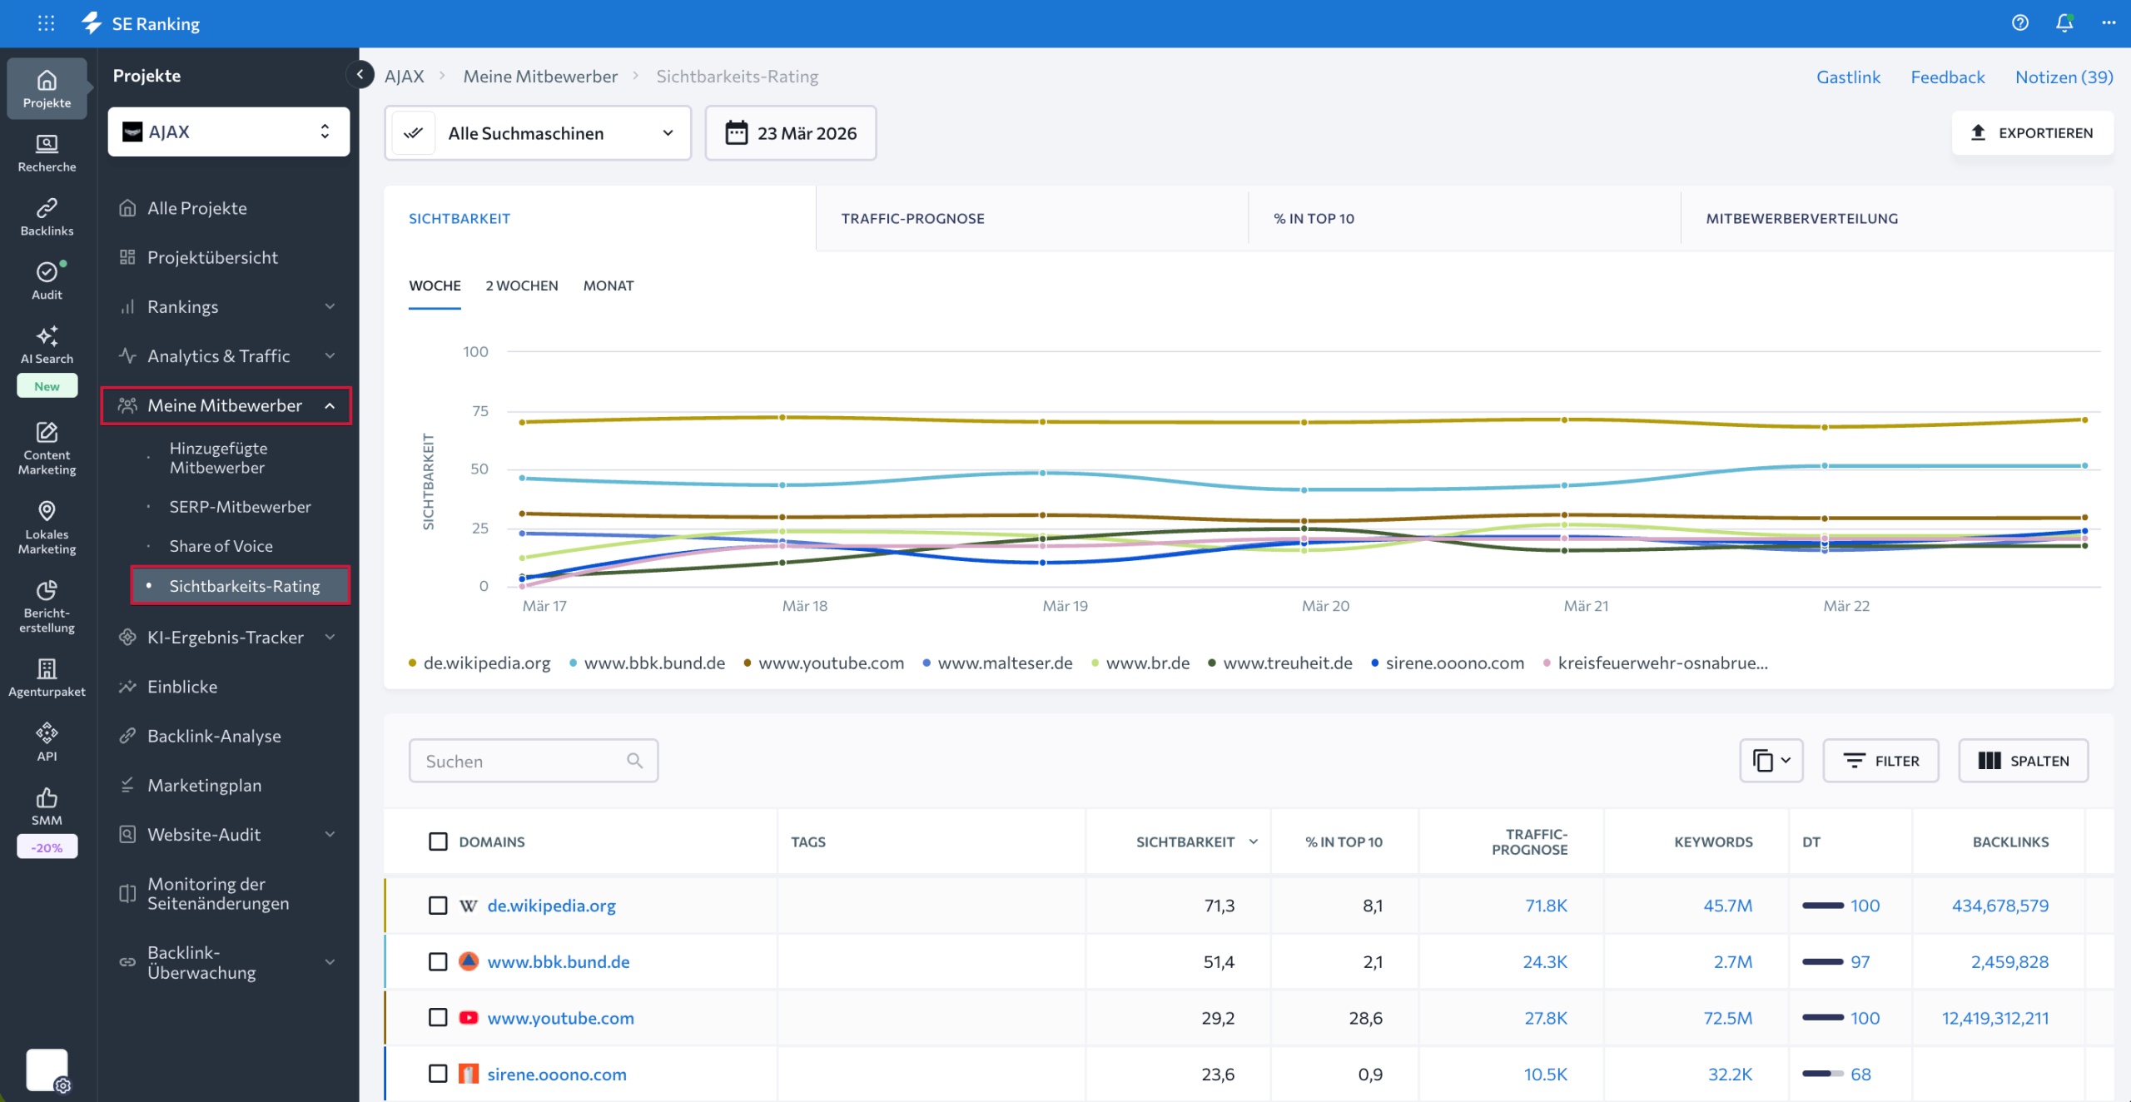Viewport: 2131px width, 1102px height.
Task: Select the 2 Wochen time range tab
Action: coord(522,285)
